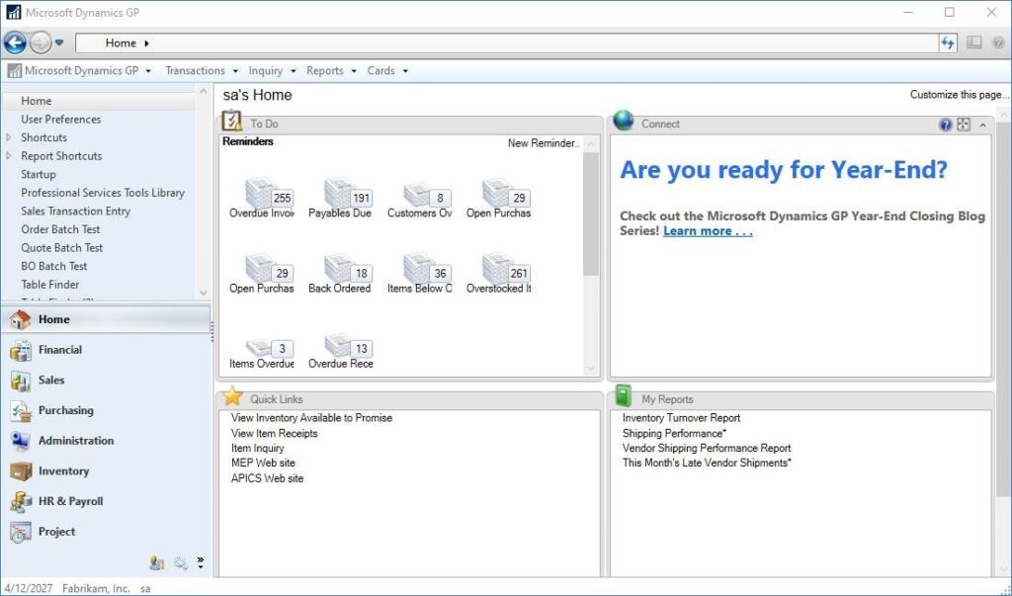Image resolution: width=1012 pixels, height=596 pixels.
Task: Click the My Reports green book icon
Action: tap(623, 395)
